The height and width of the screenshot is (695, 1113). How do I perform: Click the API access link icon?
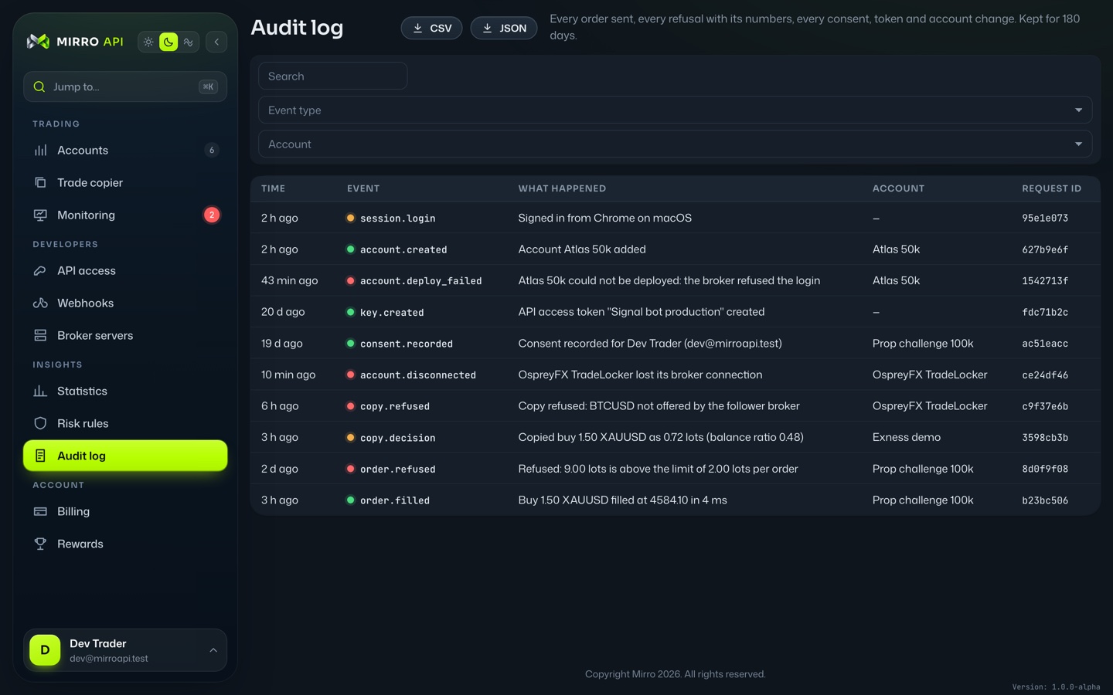pyautogui.click(x=40, y=270)
